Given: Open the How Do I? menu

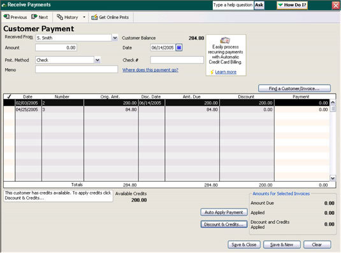Looking at the screenshot, I should [292, 5].
